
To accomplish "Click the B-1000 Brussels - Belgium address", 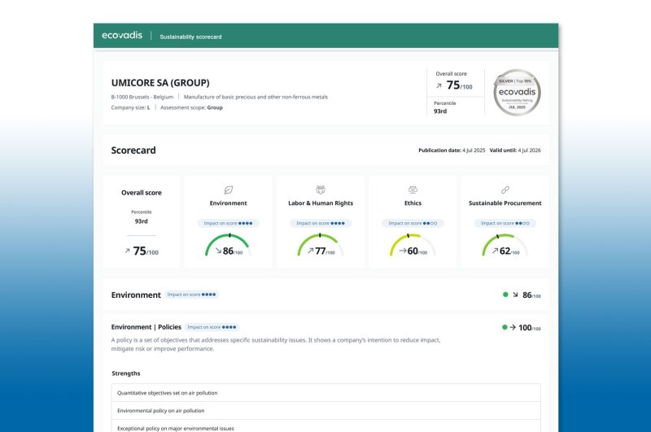I will click(142, 97).
